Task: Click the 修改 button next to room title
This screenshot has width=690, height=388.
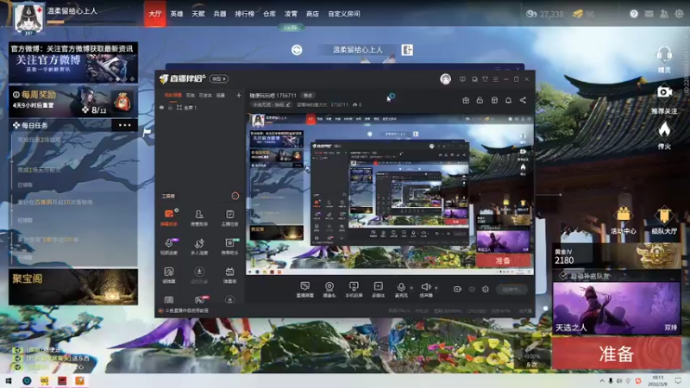Action: (x=308, y=96)
